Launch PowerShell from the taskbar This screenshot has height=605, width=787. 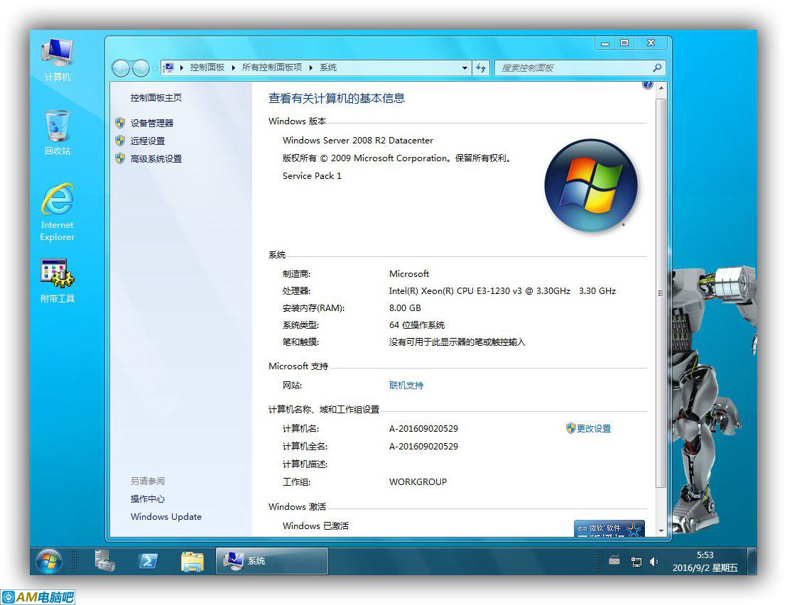148,561
